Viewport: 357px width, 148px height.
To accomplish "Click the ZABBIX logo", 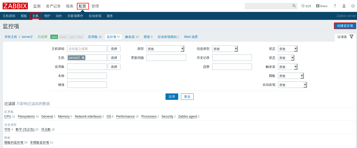I will [15, 6].
